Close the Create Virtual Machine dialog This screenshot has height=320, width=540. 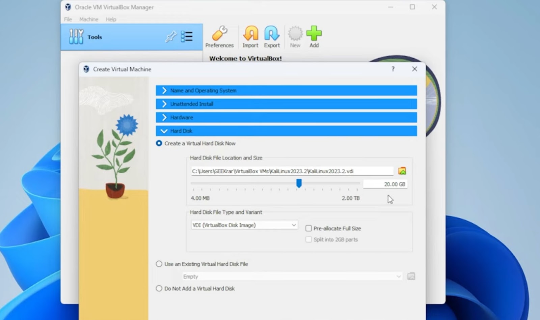414,69
